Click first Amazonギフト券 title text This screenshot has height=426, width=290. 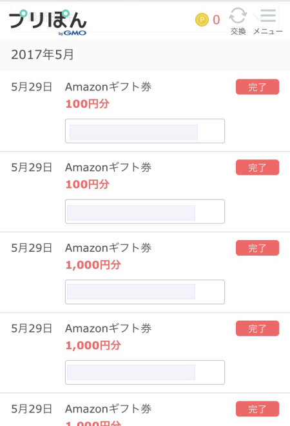[x=108, y=87]
